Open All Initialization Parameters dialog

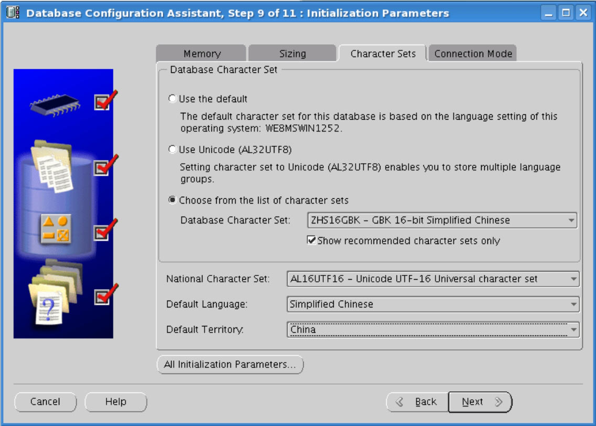230,365
